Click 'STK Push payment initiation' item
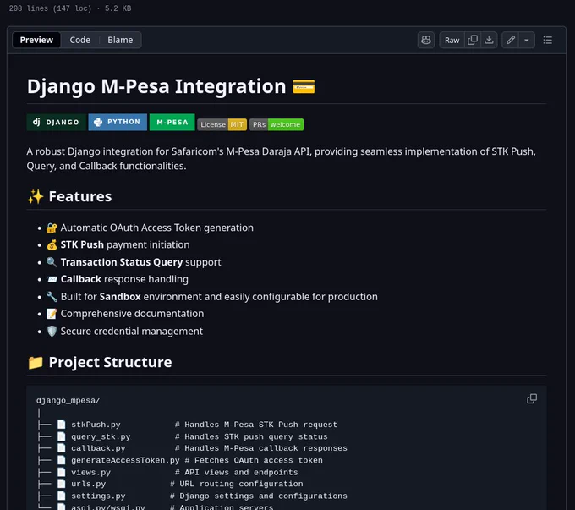Image resolution: width=575 pixels, height=510 pixels. pyautogui.click(x=125, y=244)
